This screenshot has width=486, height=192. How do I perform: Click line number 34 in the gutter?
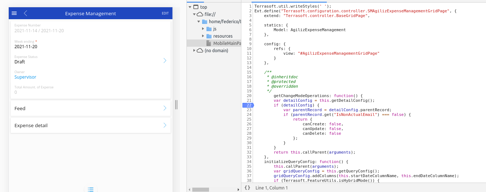click(x=249, y=162)
